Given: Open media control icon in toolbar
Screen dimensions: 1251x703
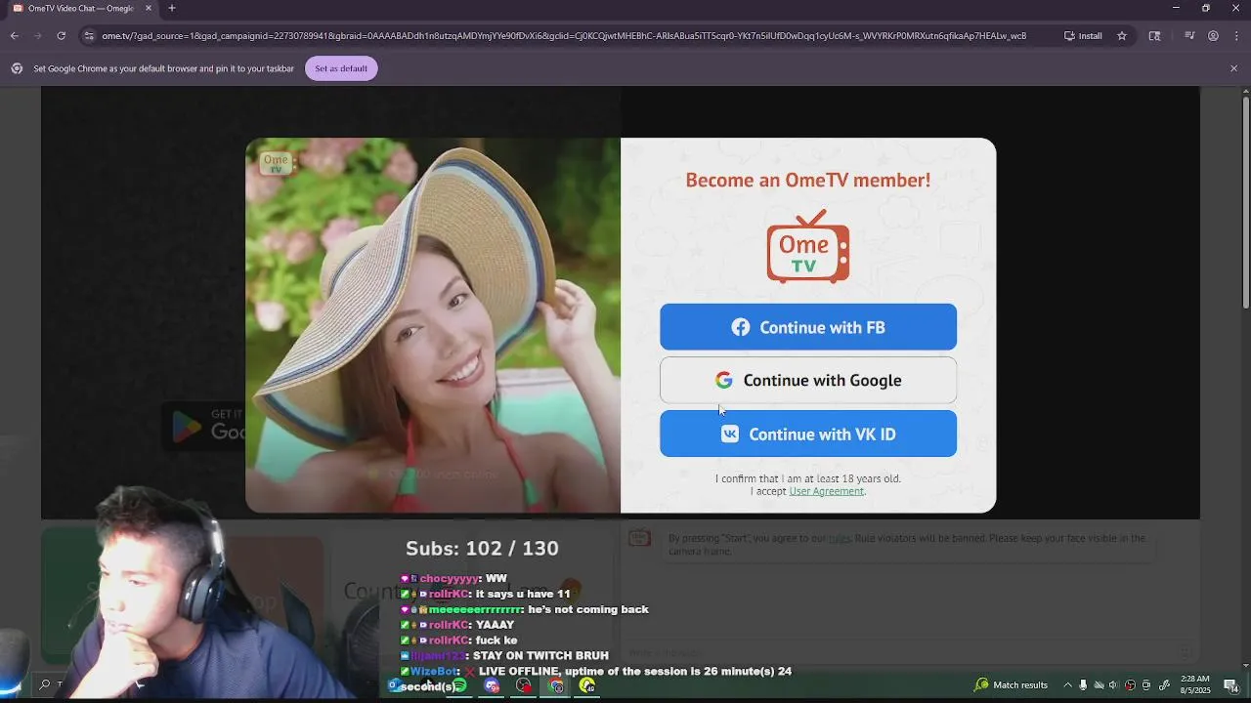Looking at the screenshot, I should pos(1189,36).
